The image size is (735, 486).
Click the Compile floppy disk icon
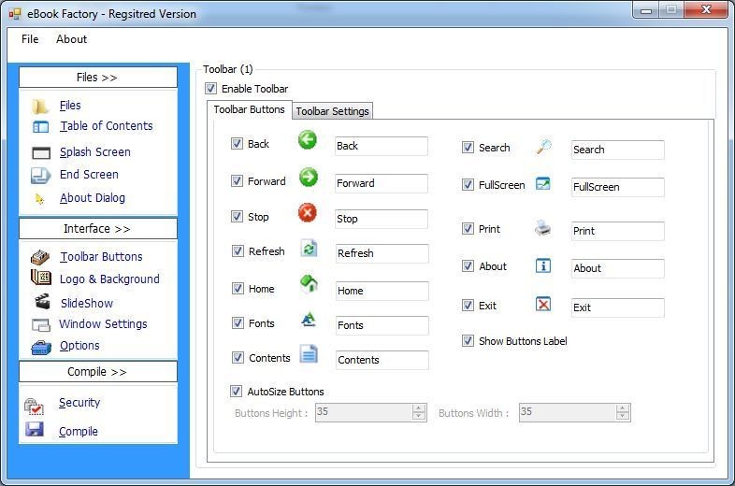(35, 429)
